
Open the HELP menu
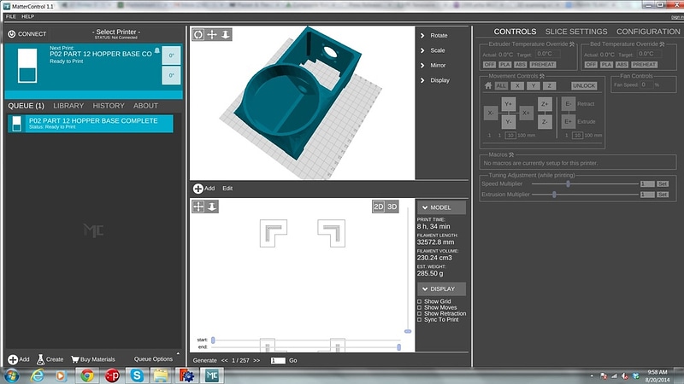[28, 16]
